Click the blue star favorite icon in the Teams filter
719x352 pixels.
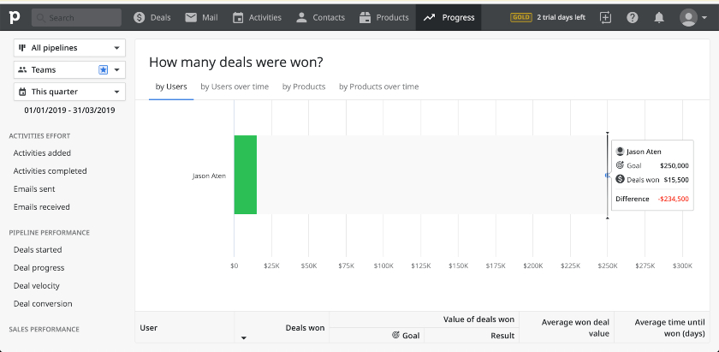point(104,69)
